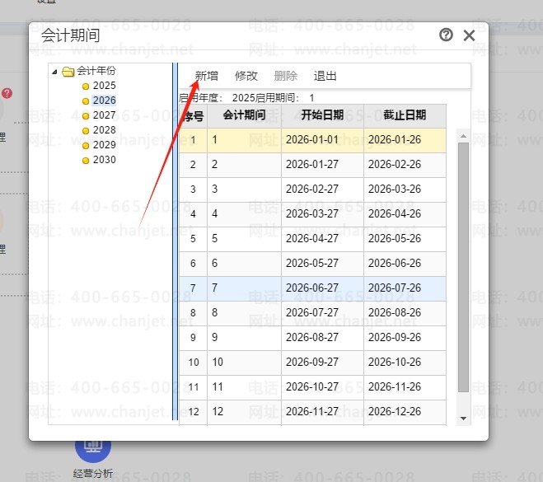Viewport: 543px width, 482px height.
Task: Select end date 2026-07-26 cell
Action: pyautogui.click(x=405, y=288)
